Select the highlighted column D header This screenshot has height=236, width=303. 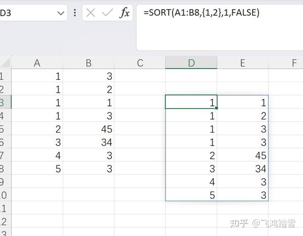pos(191,63)
